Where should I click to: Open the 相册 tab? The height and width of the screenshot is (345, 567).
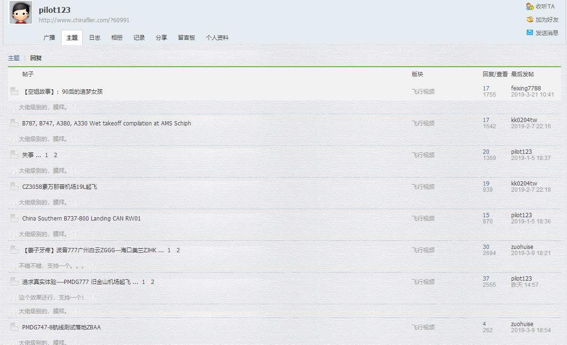click(116, 37)
